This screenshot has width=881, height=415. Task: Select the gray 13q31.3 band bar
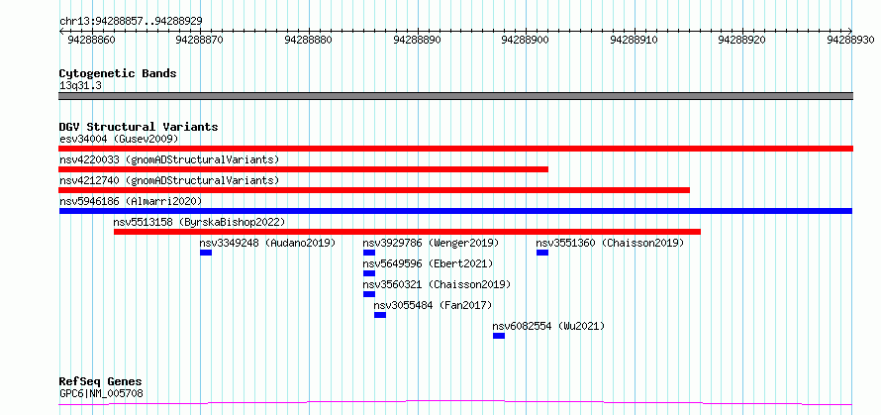[455, 96]
